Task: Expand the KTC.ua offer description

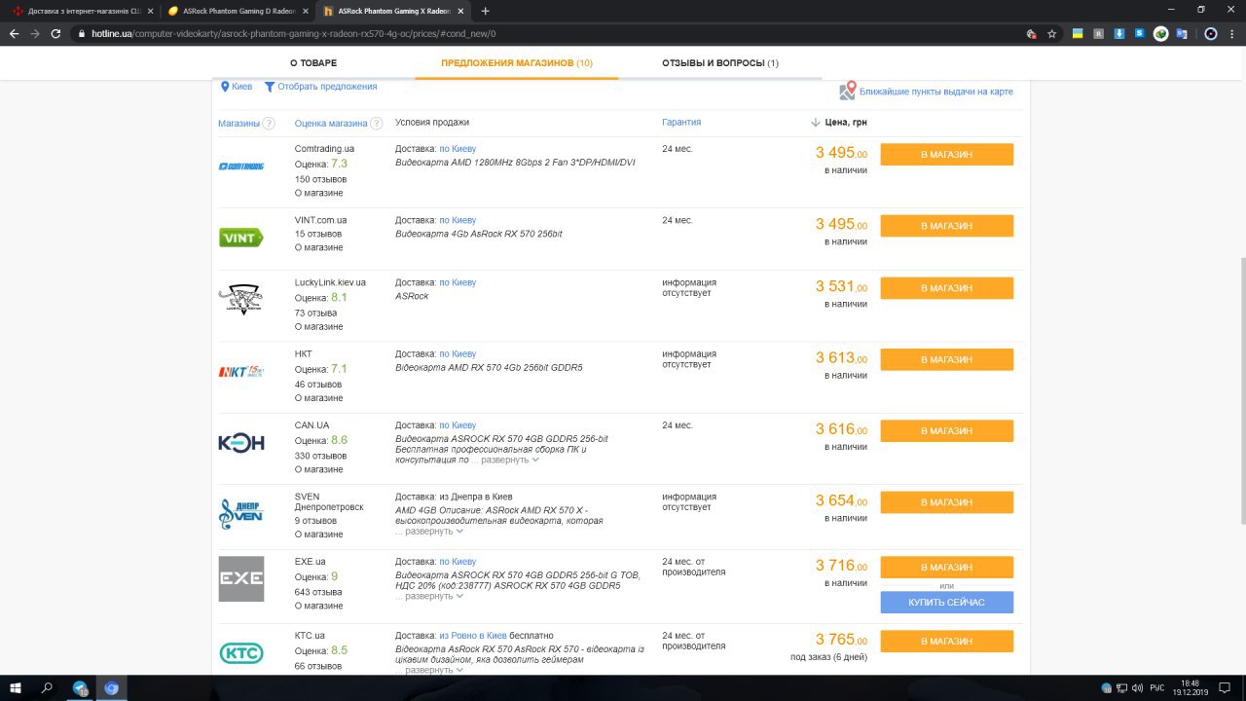Action: pyautogui.click(x=433, y=670)
